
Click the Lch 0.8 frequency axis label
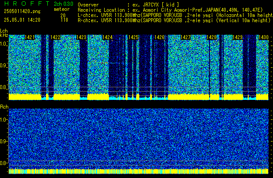click(3, 87)
